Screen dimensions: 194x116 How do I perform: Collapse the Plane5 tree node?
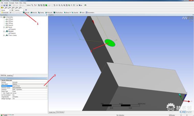click(4, 27)
